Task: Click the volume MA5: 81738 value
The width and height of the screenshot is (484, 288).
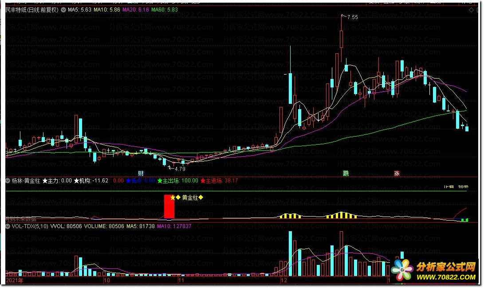Action: 141,226
